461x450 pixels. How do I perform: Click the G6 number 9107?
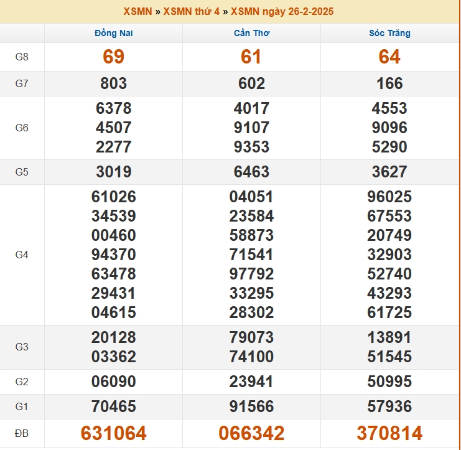[x=251, y=128]
